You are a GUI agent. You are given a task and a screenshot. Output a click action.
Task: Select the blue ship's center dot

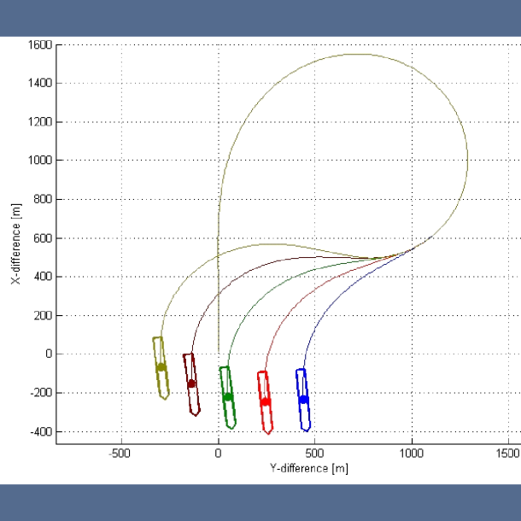(x=303, y=399)
